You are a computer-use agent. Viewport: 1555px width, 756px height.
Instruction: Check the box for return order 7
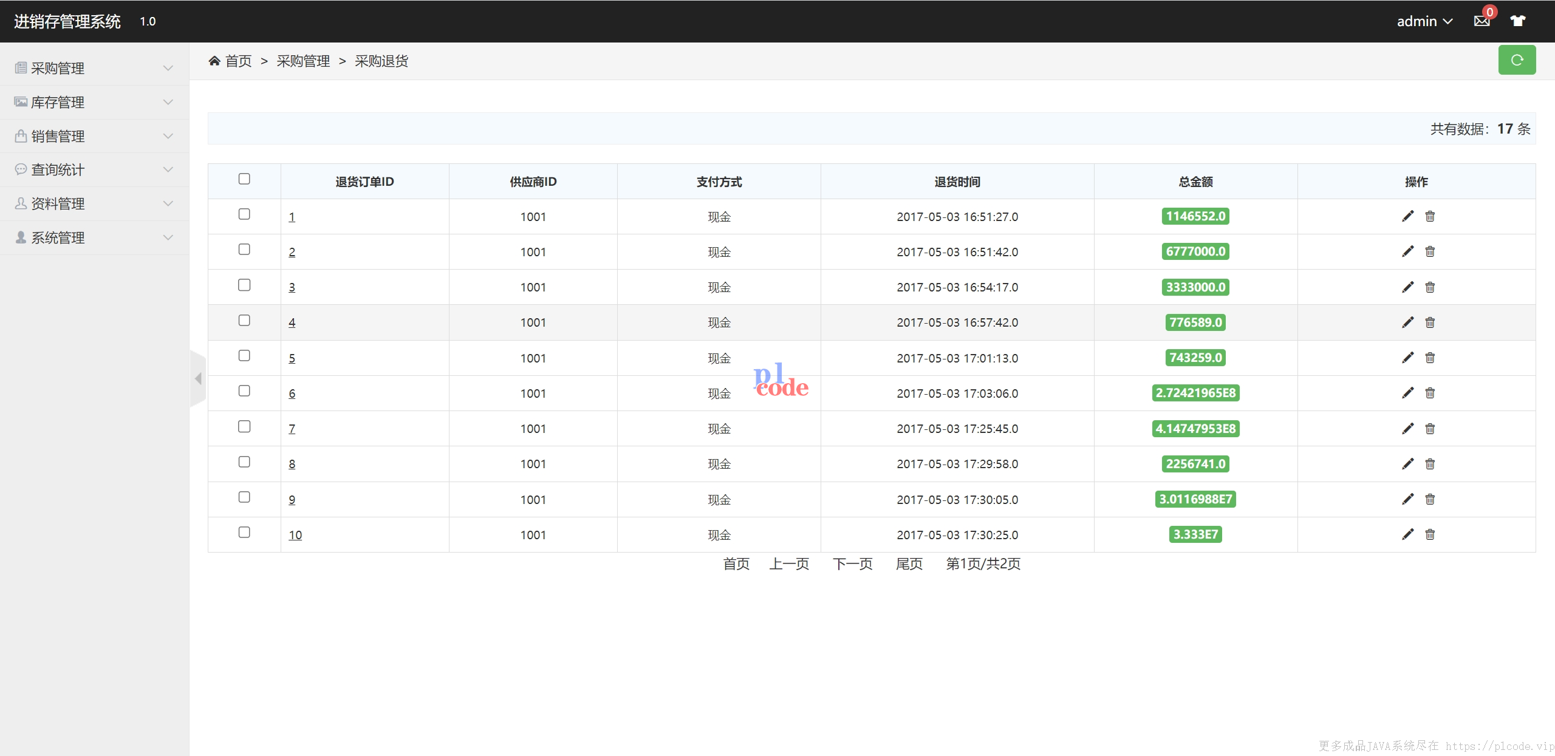click(244, 426)
